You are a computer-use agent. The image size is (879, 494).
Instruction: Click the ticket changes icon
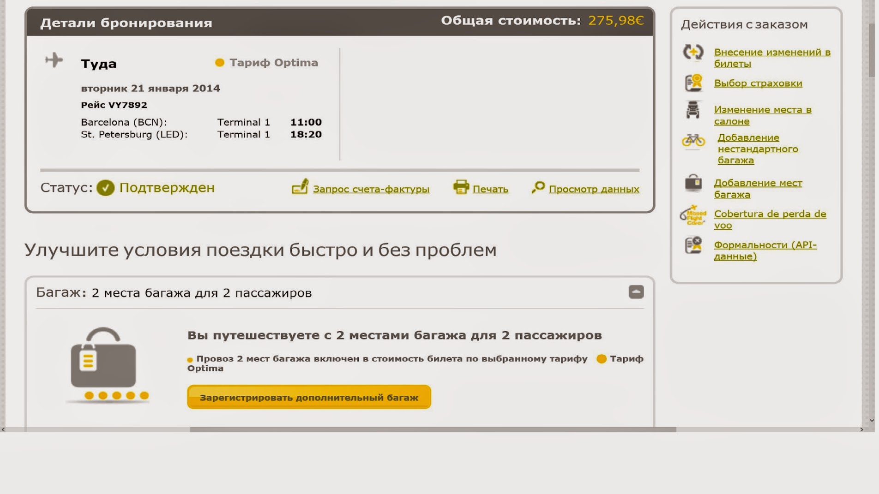coord(693,52)
